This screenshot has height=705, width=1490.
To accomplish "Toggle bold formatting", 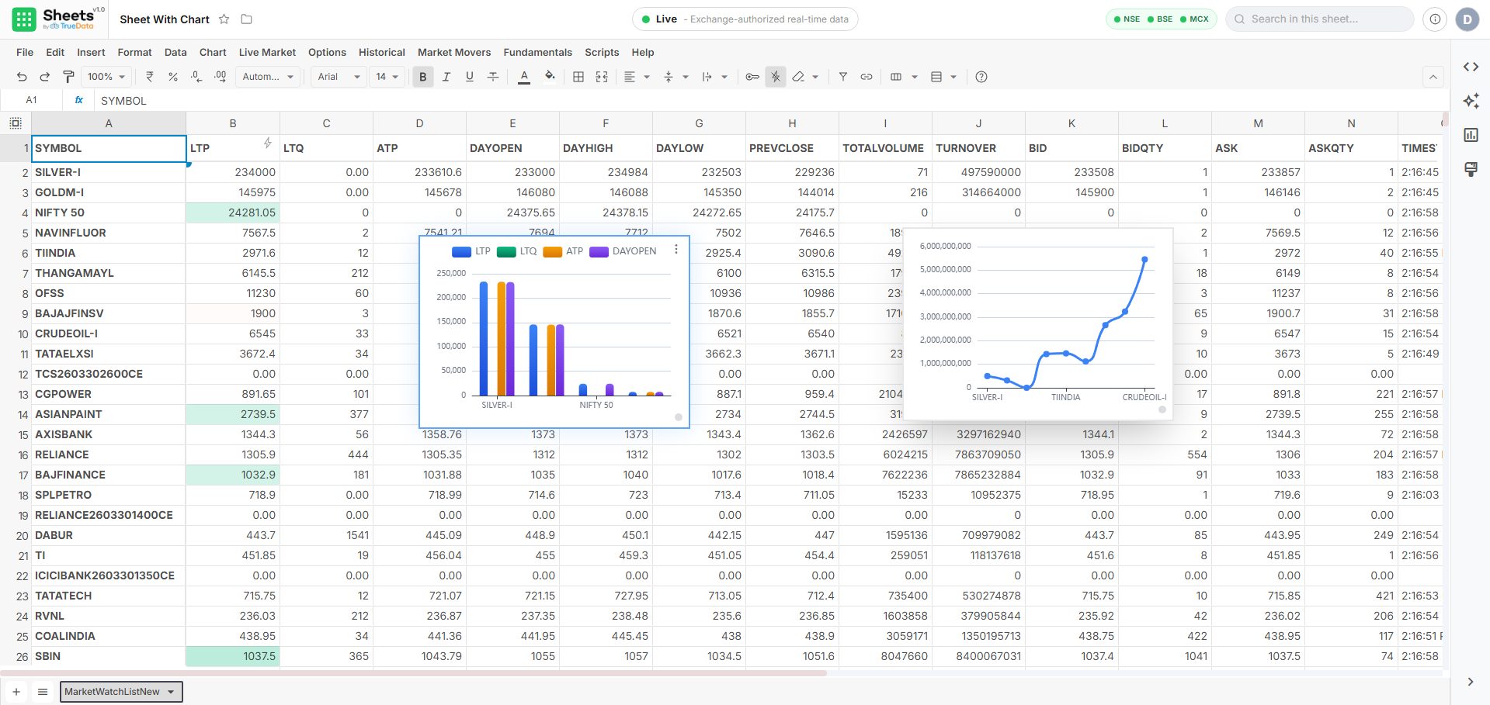I will (423, 77).
